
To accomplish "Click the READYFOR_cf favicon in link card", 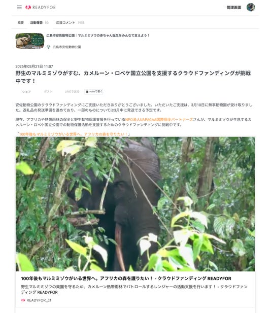I will tap(23, 300).
